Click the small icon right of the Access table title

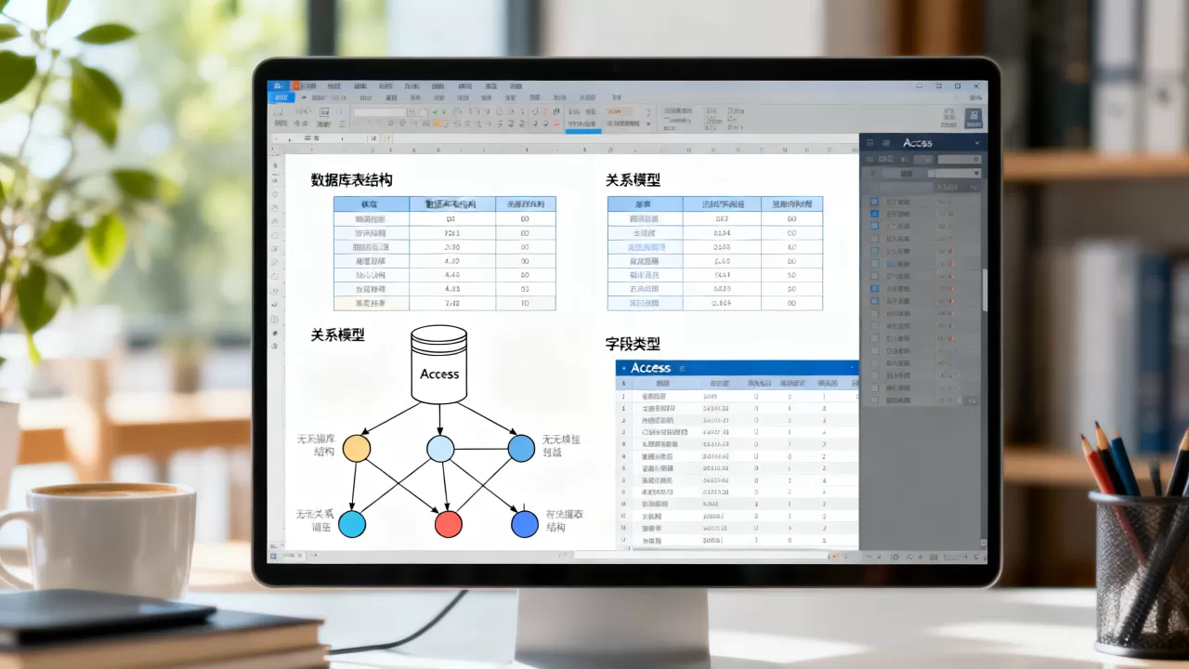click(x=680, y=368)
